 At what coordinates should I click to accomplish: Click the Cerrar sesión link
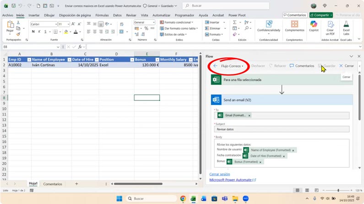(x=220, y=174)
